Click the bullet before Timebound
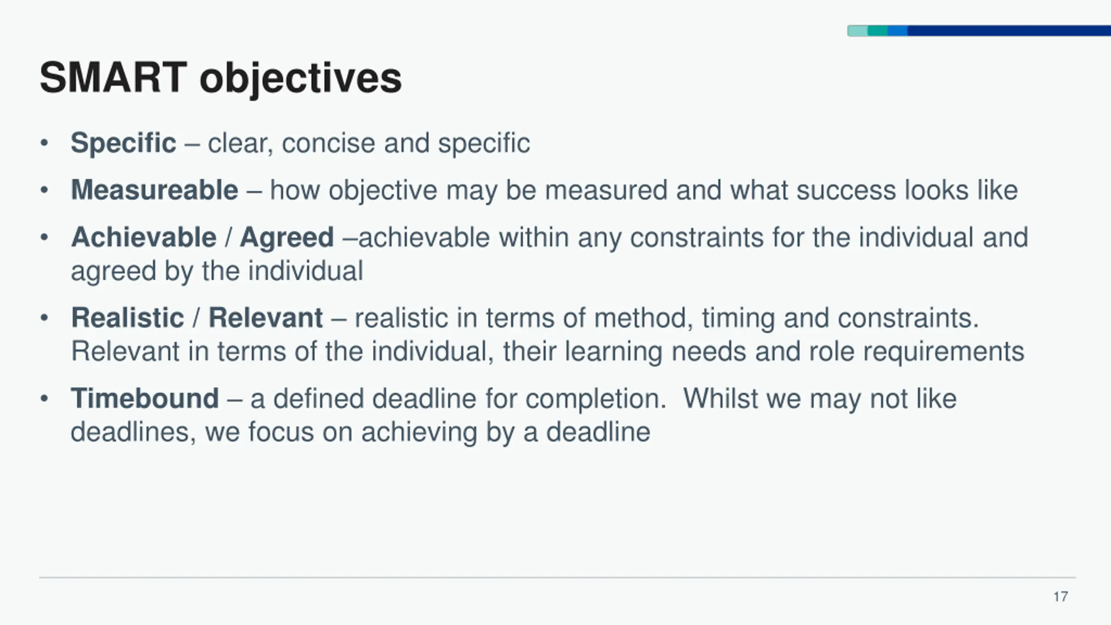The image size is (1111, 625). click(44, 398)
